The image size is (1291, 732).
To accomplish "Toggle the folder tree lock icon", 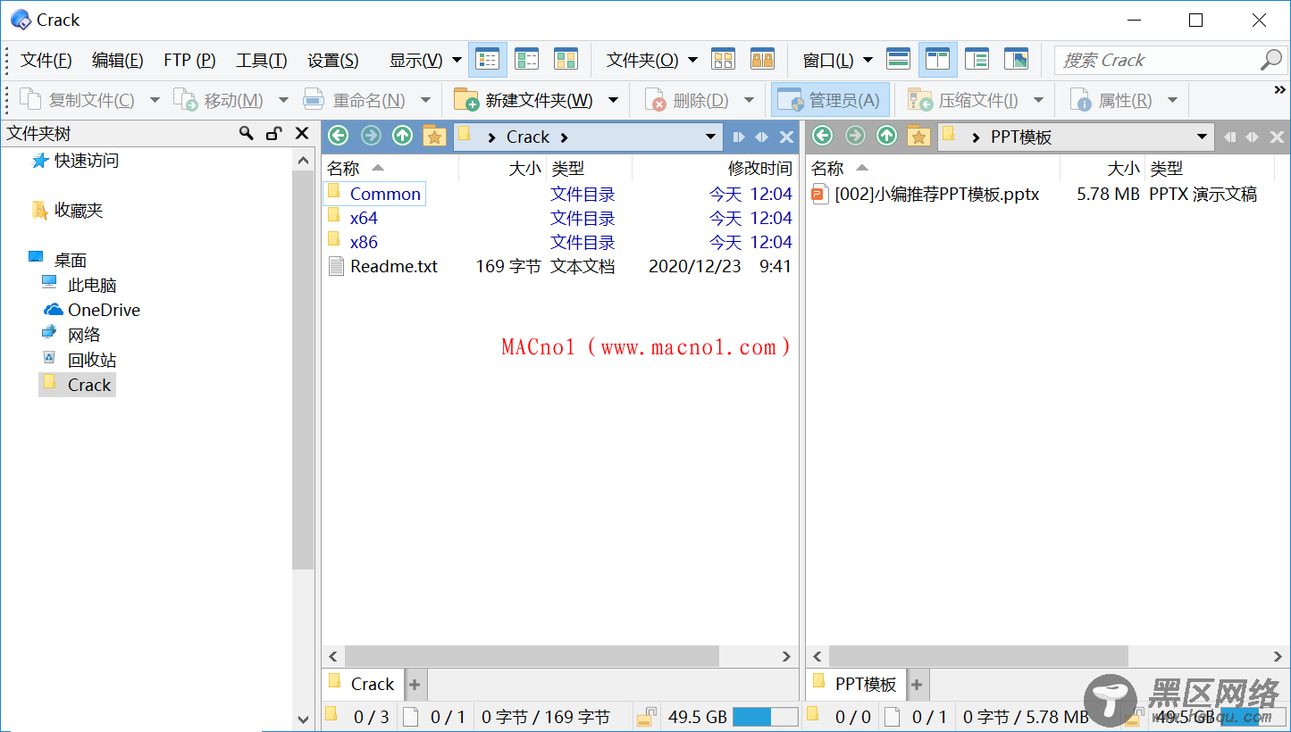I will pyautogui.click(x=274, y=134).
